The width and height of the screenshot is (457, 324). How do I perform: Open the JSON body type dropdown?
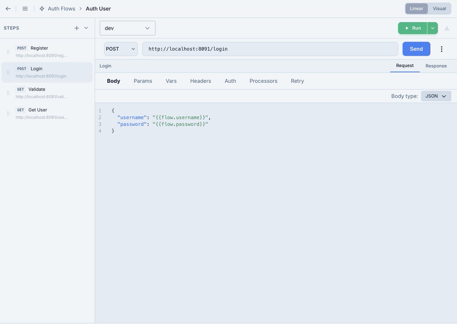click(436, 96)
